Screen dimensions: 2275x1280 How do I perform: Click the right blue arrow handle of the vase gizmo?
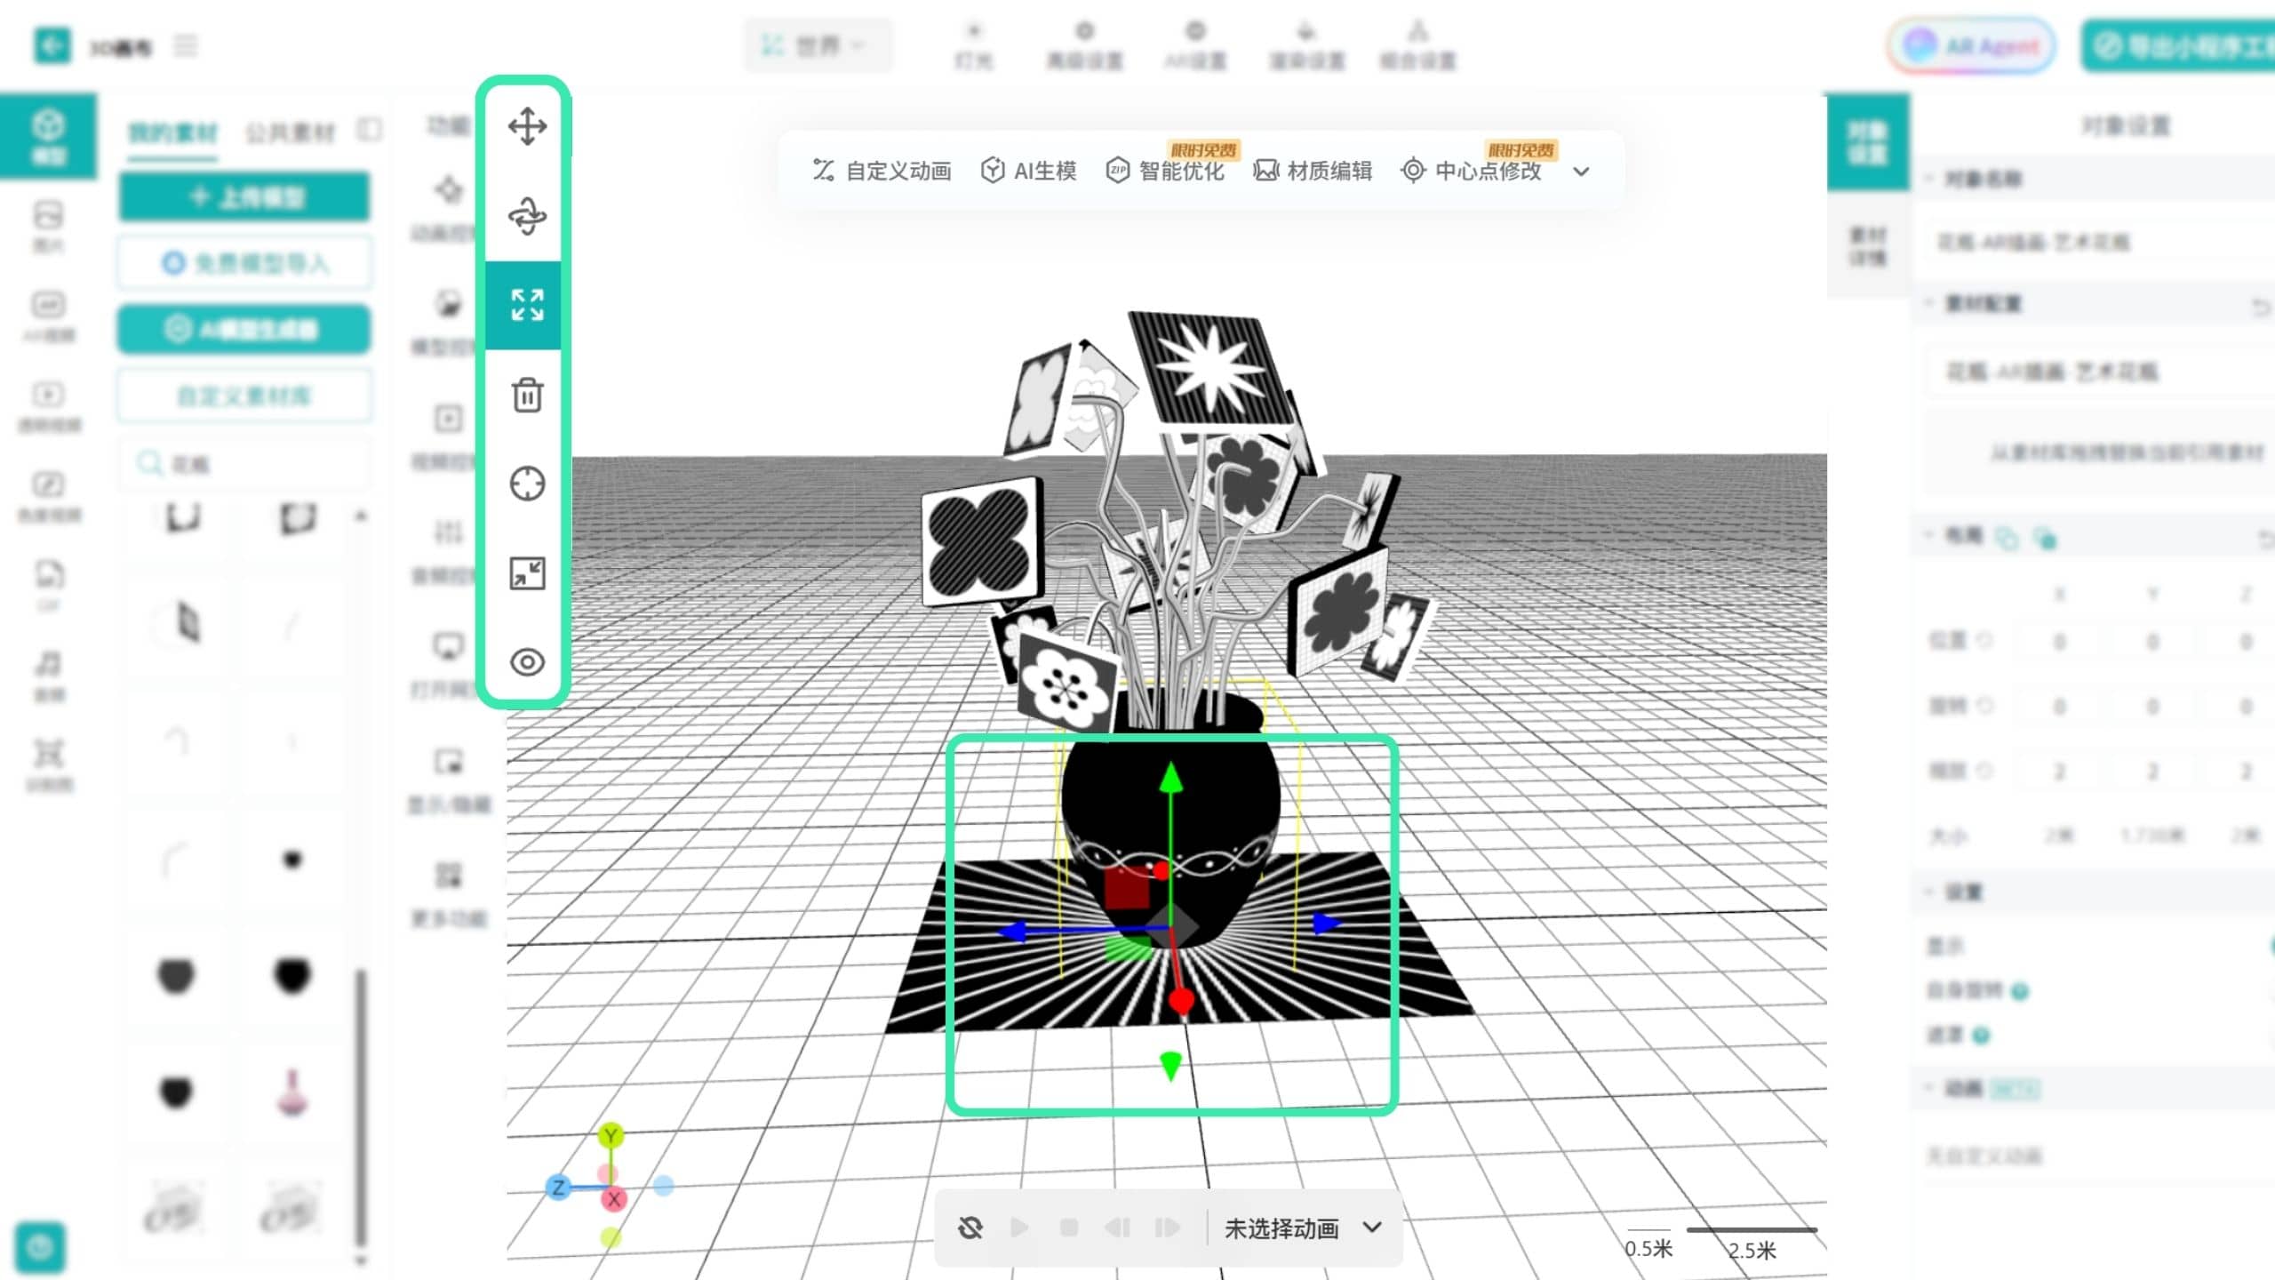point(1326,924)
